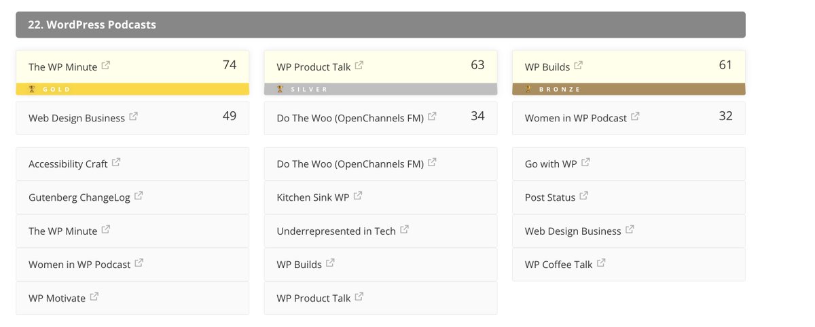Click external link icon of unscored Women in WP Podcast
815x327 pixels.
(x=139, y=263)
